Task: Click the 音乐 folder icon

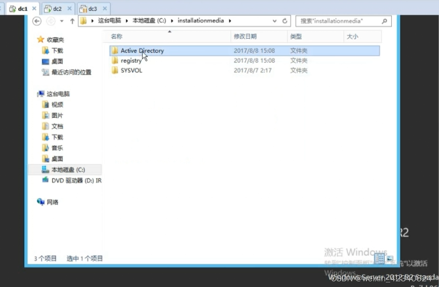Action: [x=45, y=148]
